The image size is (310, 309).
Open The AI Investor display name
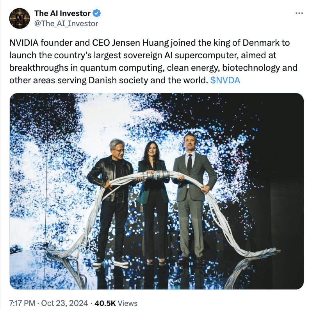tap(62, 13)
